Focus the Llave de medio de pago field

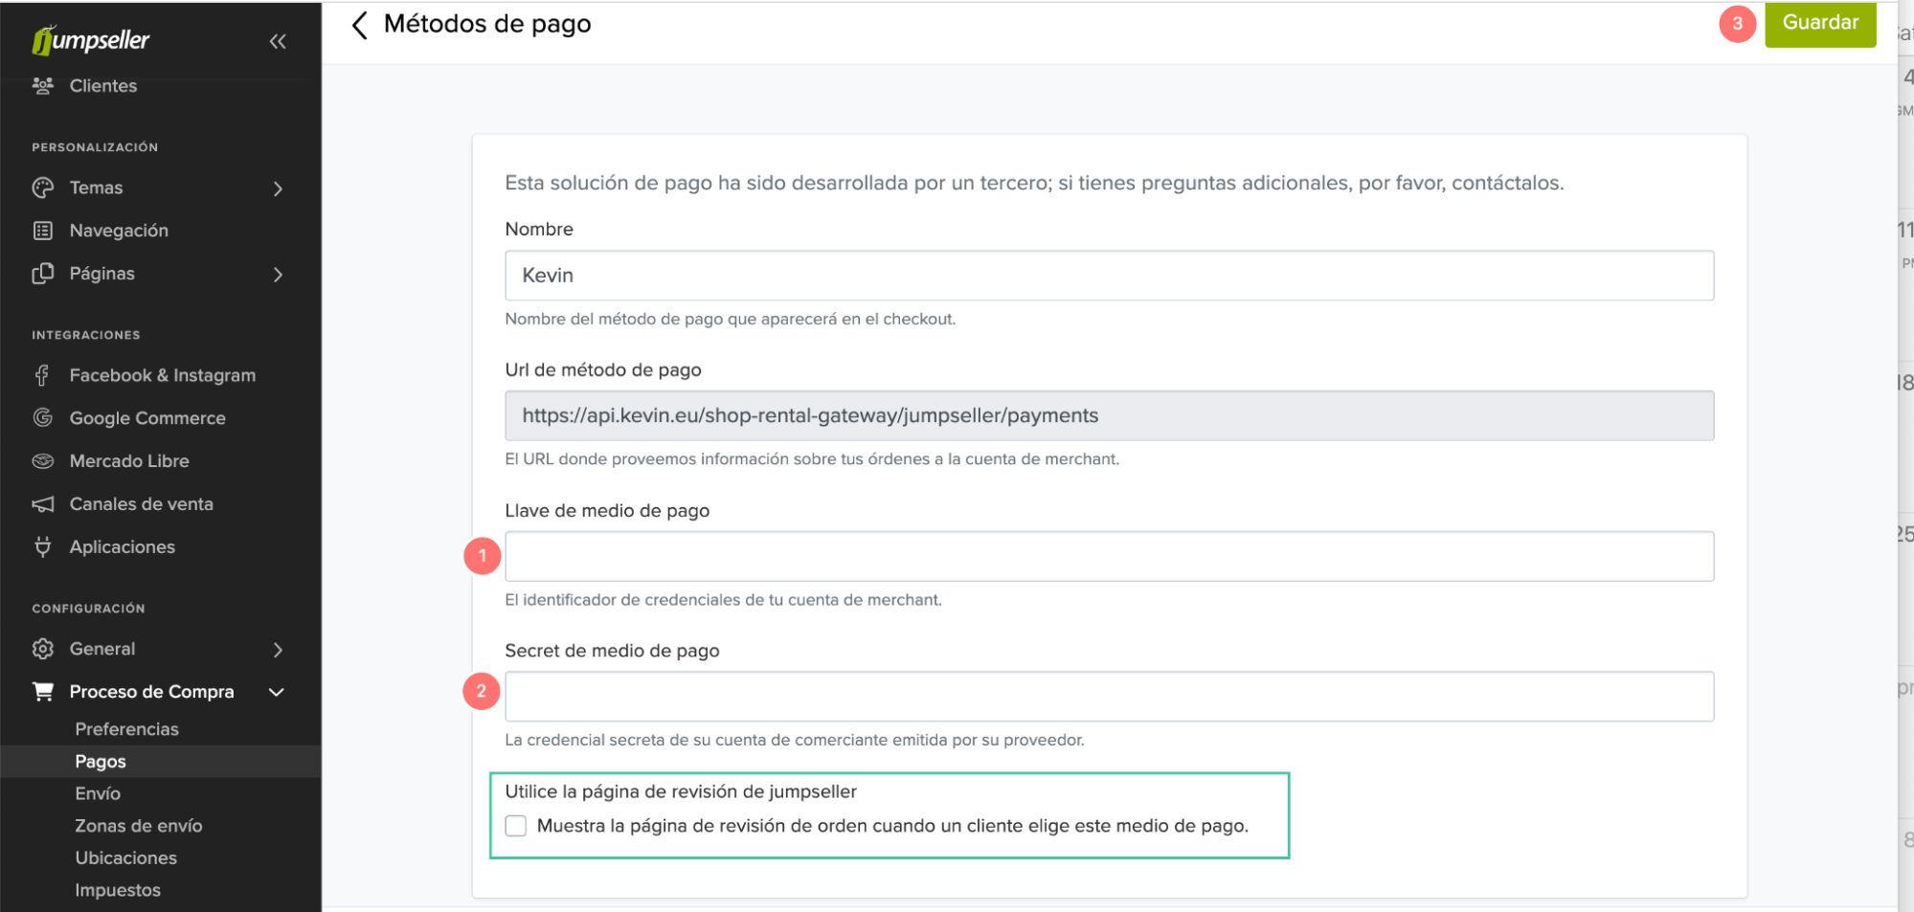click(x=1109, y=556)
